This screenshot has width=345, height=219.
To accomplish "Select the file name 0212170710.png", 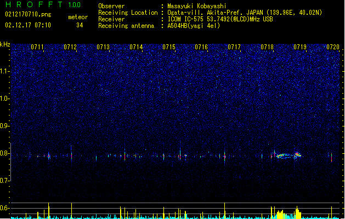I will pos(28,15).
